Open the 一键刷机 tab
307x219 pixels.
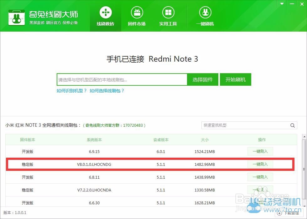[205, 16]
